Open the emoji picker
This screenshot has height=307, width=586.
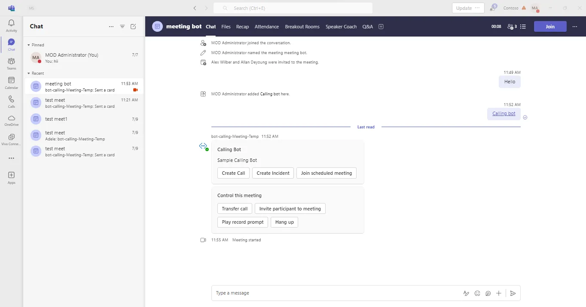click(477, 293)
